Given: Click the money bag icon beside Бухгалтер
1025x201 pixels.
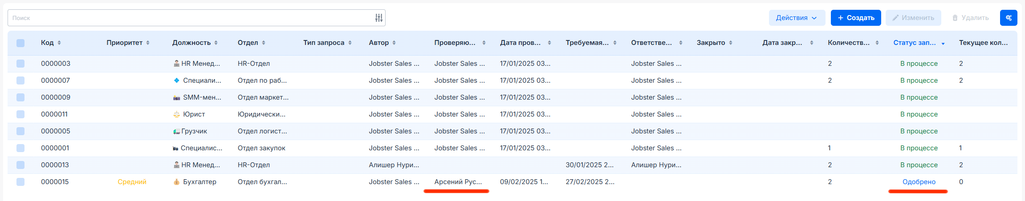Looking at the screenshot, I should [176, 182].
